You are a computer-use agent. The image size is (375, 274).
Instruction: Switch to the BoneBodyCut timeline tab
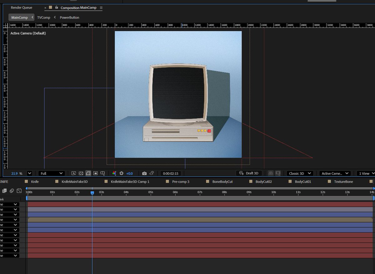[x=222, y=182]
